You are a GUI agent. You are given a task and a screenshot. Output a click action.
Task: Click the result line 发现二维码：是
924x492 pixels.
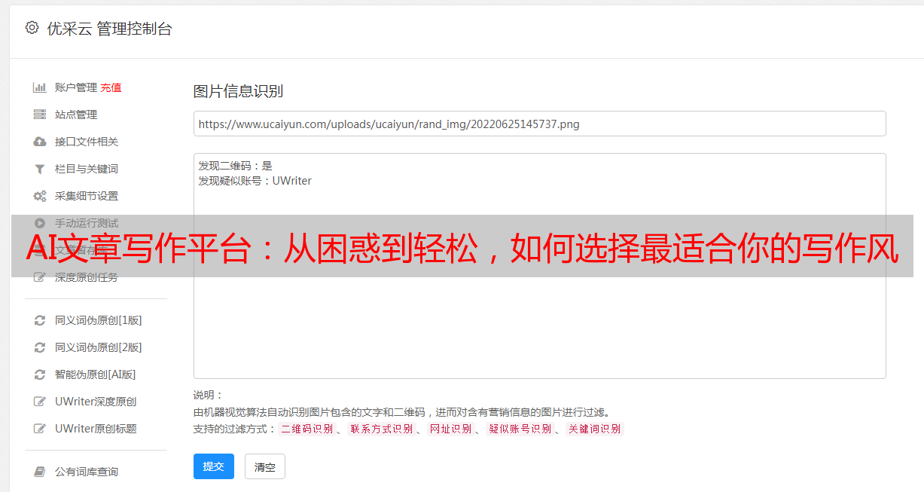pyautogui.click(x=236, y=166)
